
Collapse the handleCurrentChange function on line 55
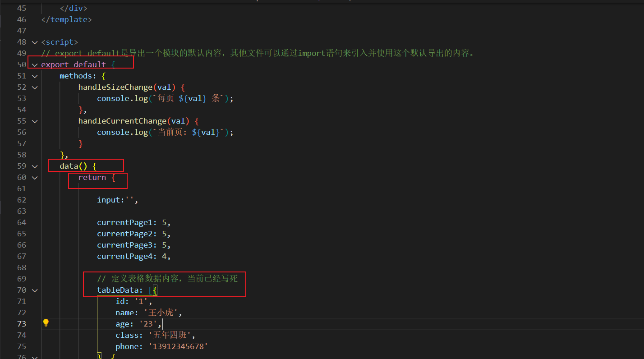pos(35,121)
